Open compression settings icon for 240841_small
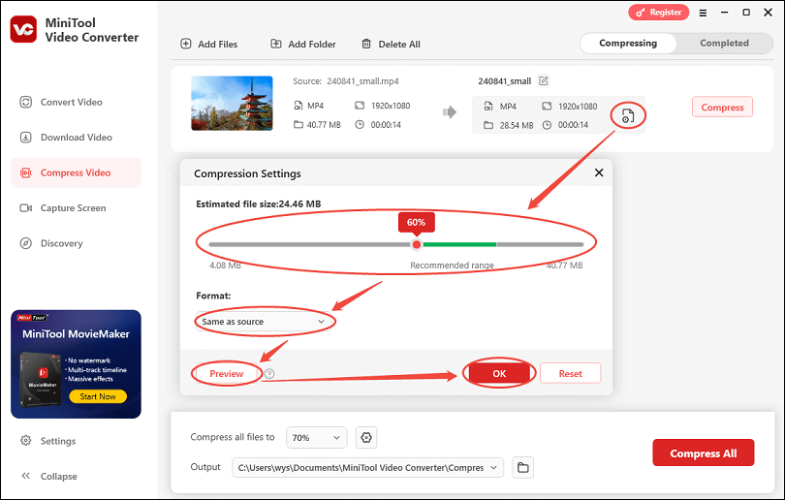Screen dimensions: 785x500 pos(628,115)
